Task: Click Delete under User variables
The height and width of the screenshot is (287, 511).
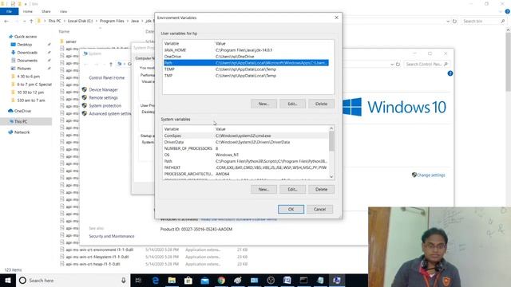Action: click(x=321, y=104)
